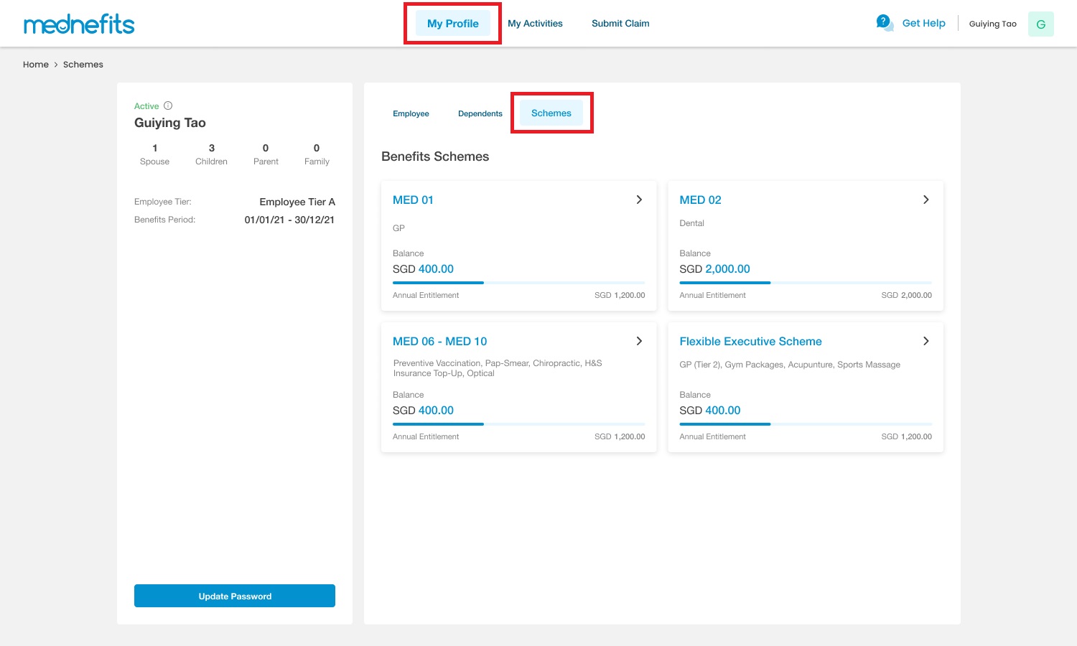
Task: Open the MED 02 scheme details arrow
Action: click(x=926, y=200)
